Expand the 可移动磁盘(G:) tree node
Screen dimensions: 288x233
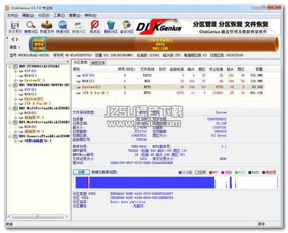(x=15, y=141)
